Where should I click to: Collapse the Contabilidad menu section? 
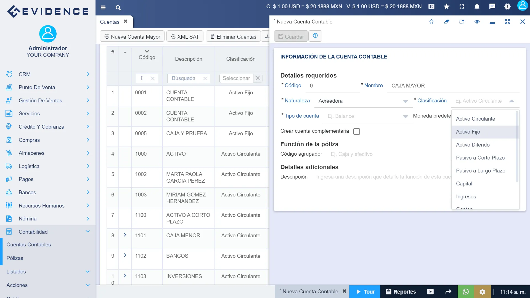88,232
